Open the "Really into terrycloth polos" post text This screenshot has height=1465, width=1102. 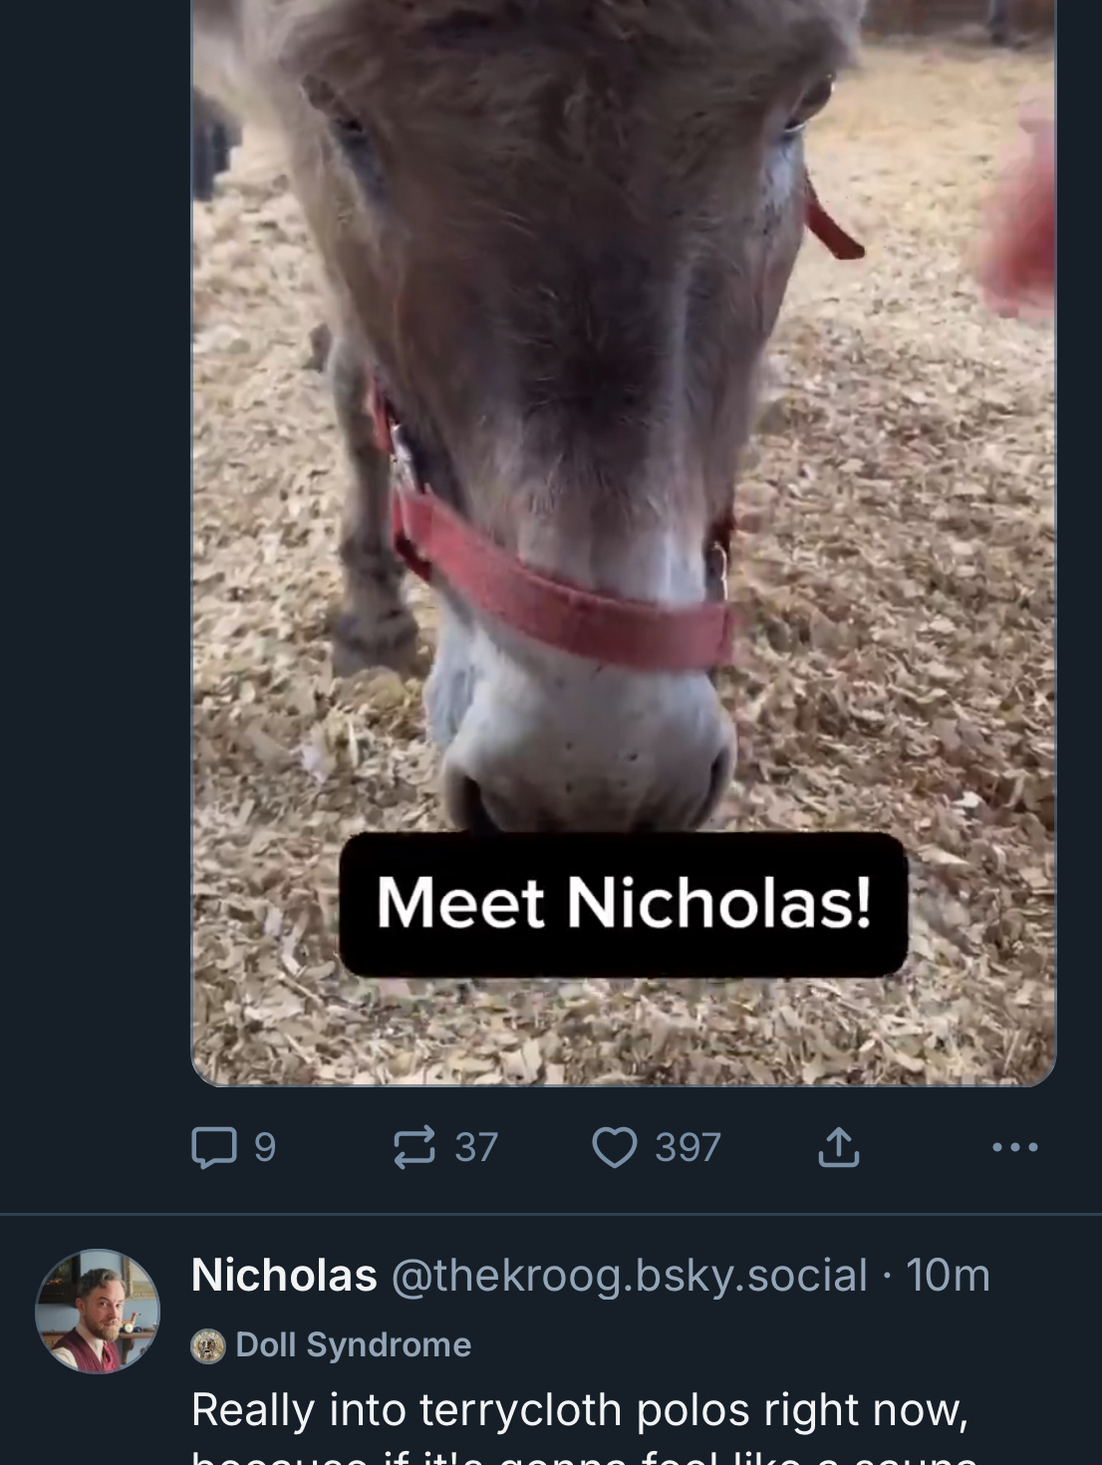[x=579, y=1410]
